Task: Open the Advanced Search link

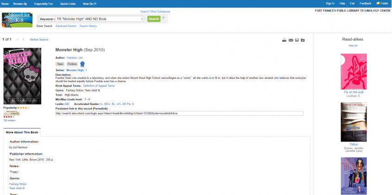Action: click(x=65, y=26)
